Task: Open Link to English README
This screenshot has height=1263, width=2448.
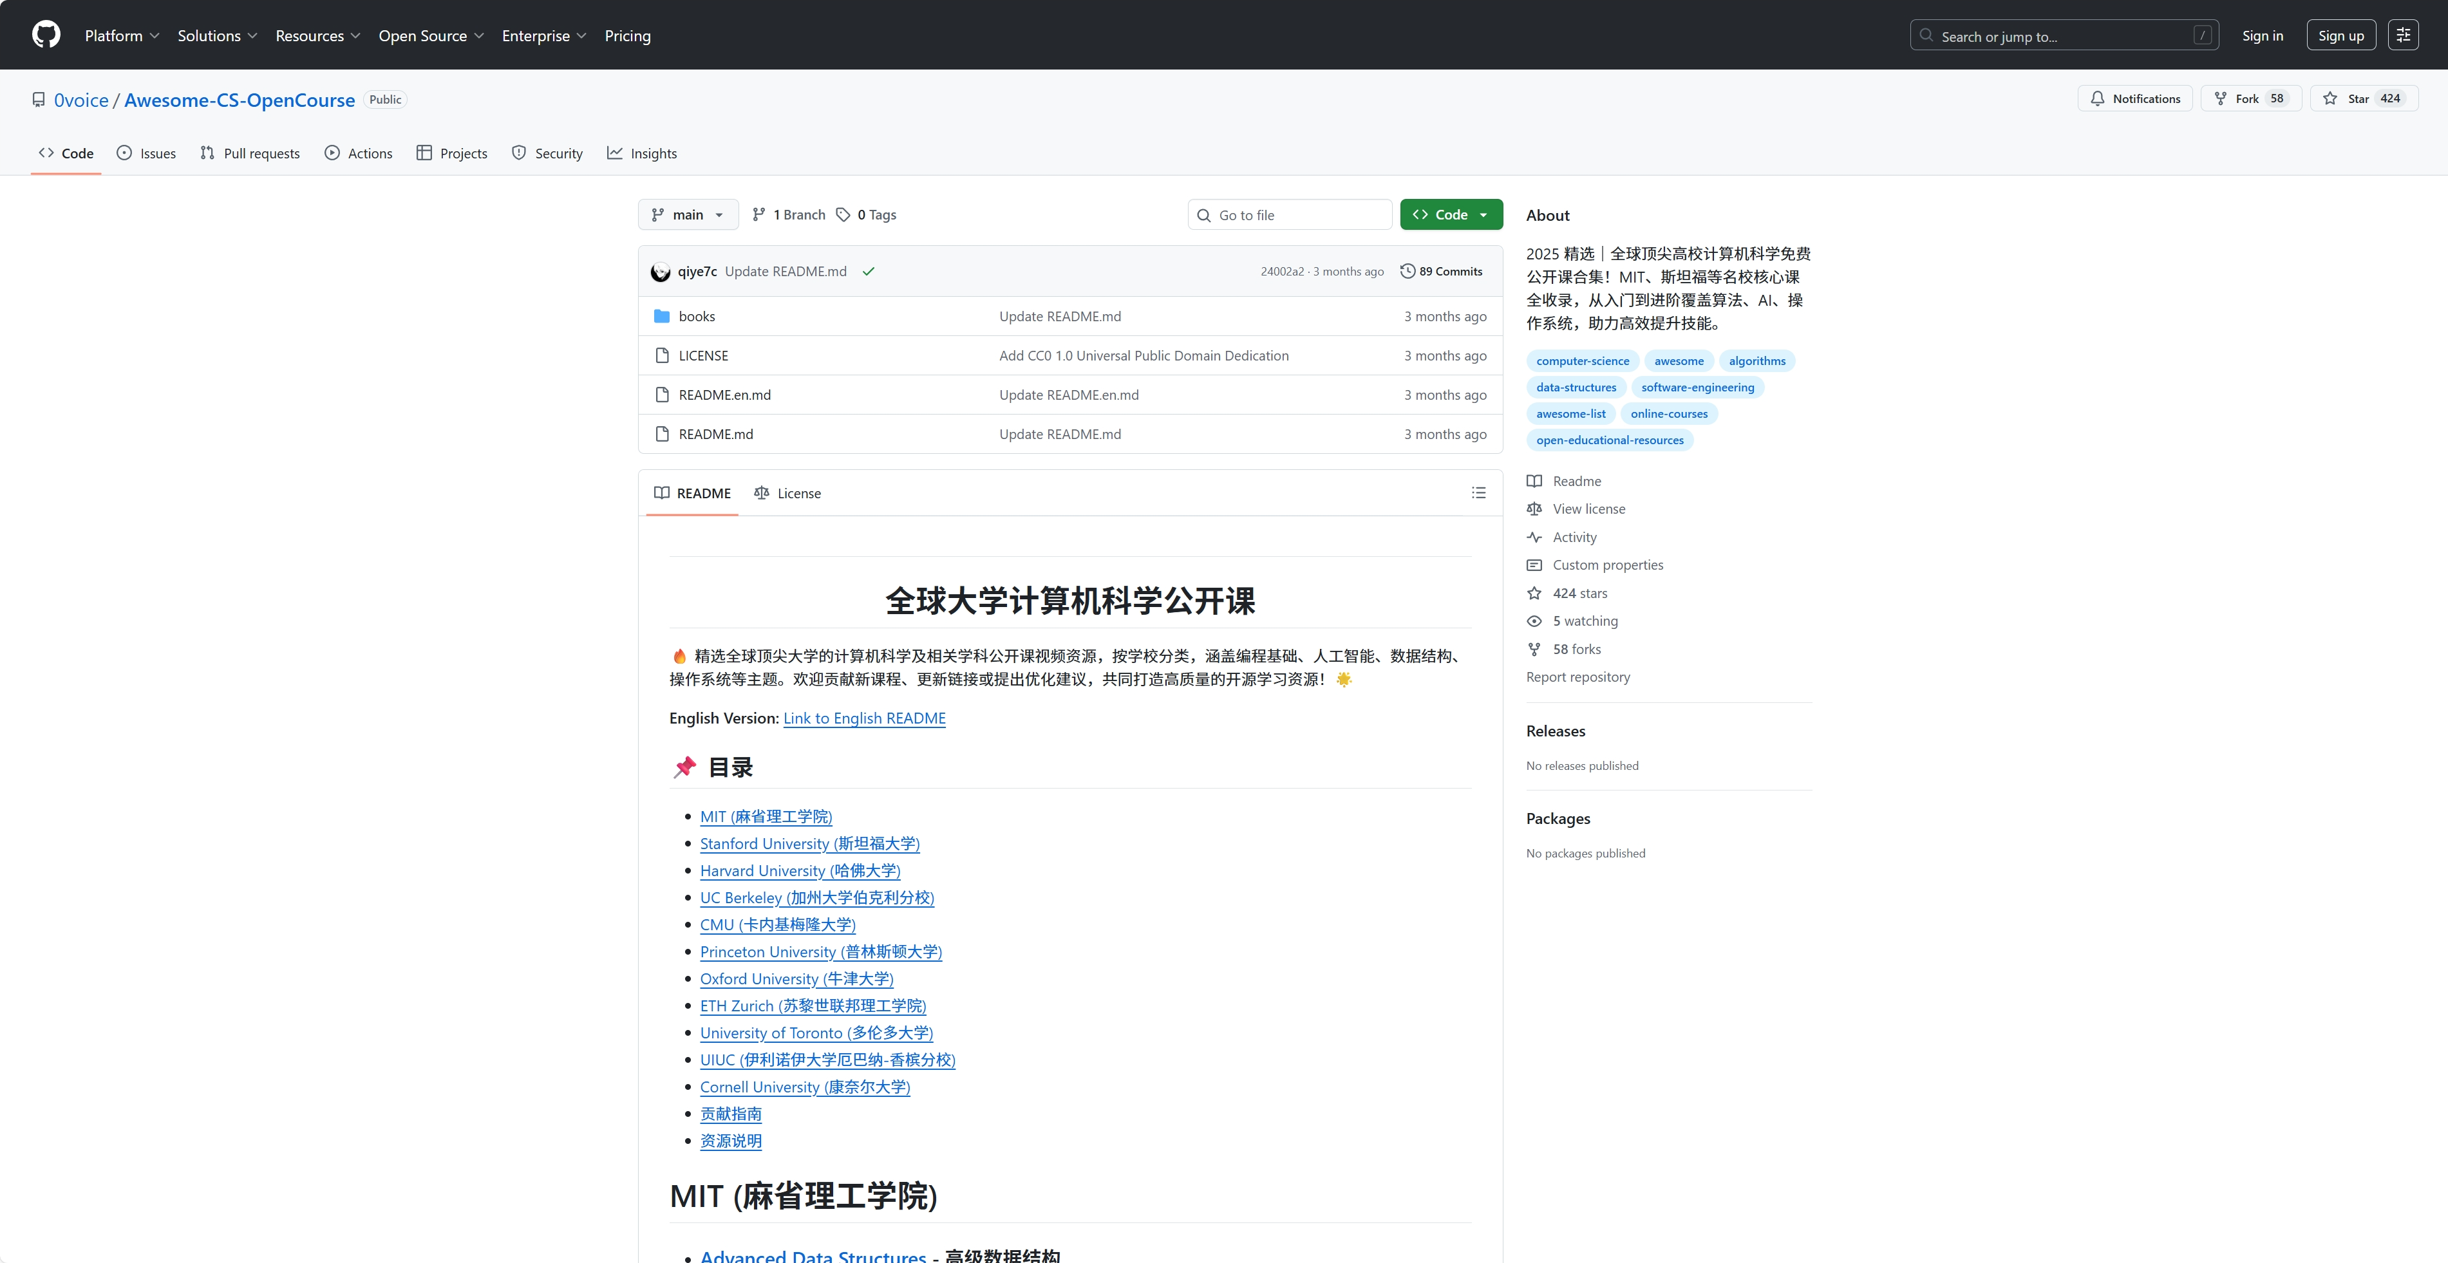Action: (864, 718)
